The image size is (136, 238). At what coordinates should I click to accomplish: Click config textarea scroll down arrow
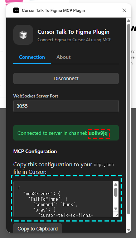116,209
